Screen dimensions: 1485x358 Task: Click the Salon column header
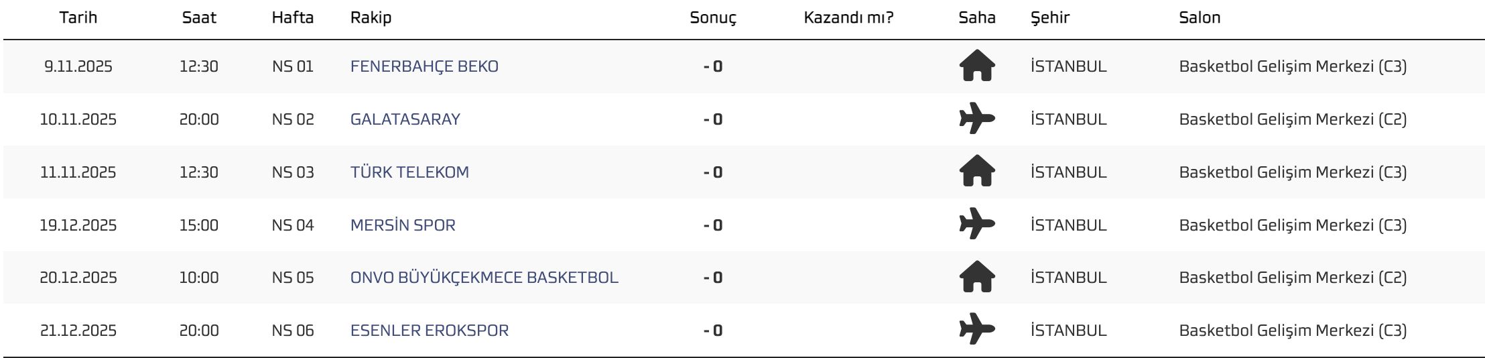[x=1200, y=17]
